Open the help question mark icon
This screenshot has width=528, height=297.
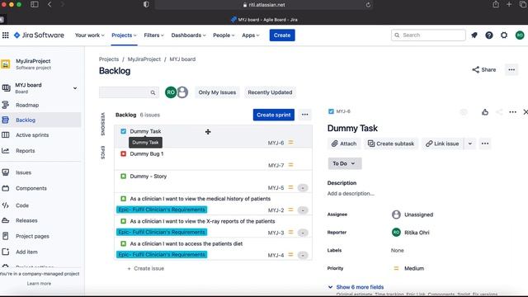click(x=489, y=35)
